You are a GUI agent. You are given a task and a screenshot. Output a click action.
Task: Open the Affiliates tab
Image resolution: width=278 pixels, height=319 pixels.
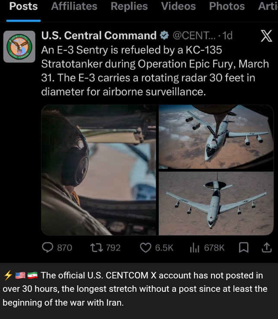pos(74,6)
